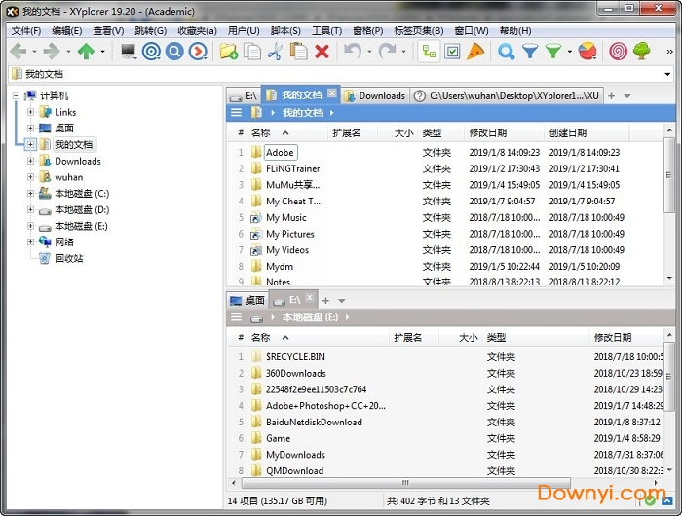Click 本地磁盘 (E:) in the lower breadcrumb
The image size is (682, 516).
pyautogui.click(x=310, y=317)
